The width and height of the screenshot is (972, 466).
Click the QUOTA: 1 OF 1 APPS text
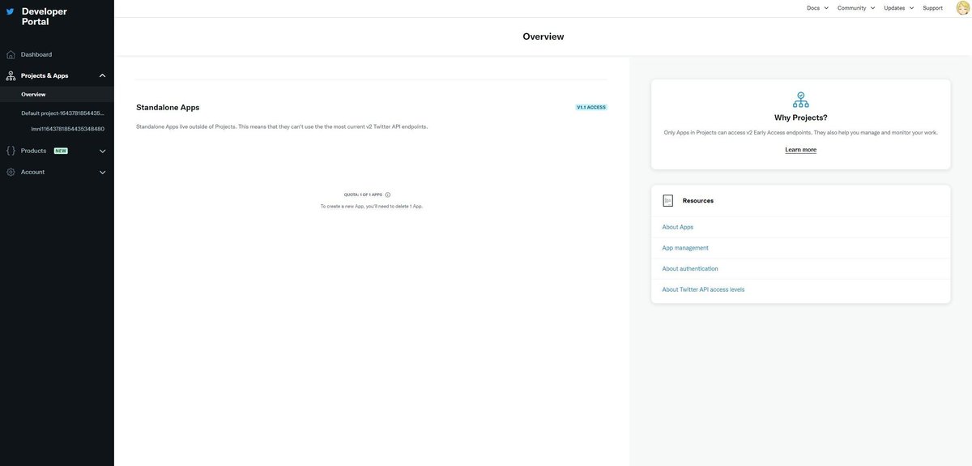pyautogui.click(x=363, y=195)
